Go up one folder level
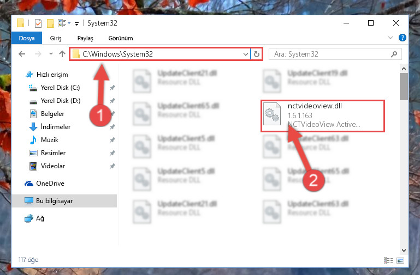 point(62,54)
